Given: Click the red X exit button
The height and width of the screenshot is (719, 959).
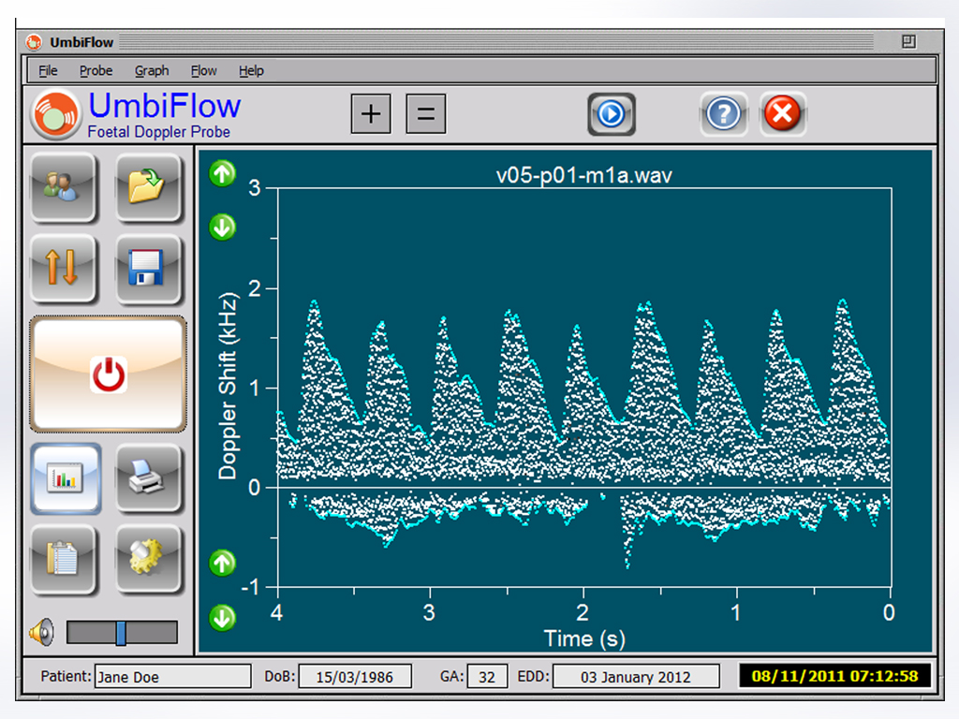Looking at the screenshot, I should [x=782, y=114].
